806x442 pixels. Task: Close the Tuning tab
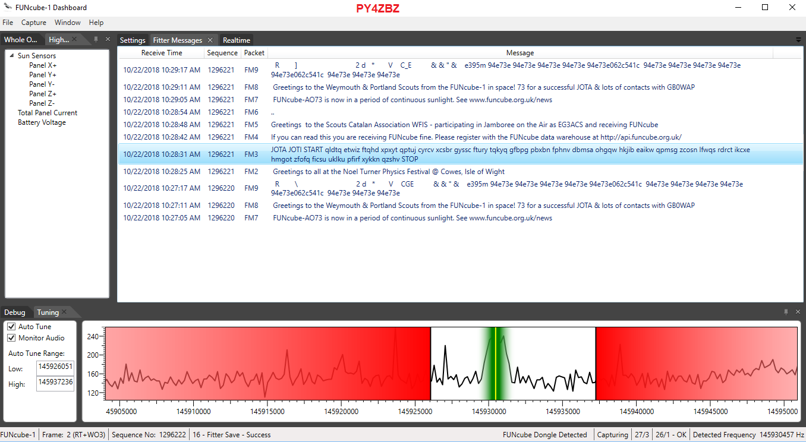click(64, 312)
